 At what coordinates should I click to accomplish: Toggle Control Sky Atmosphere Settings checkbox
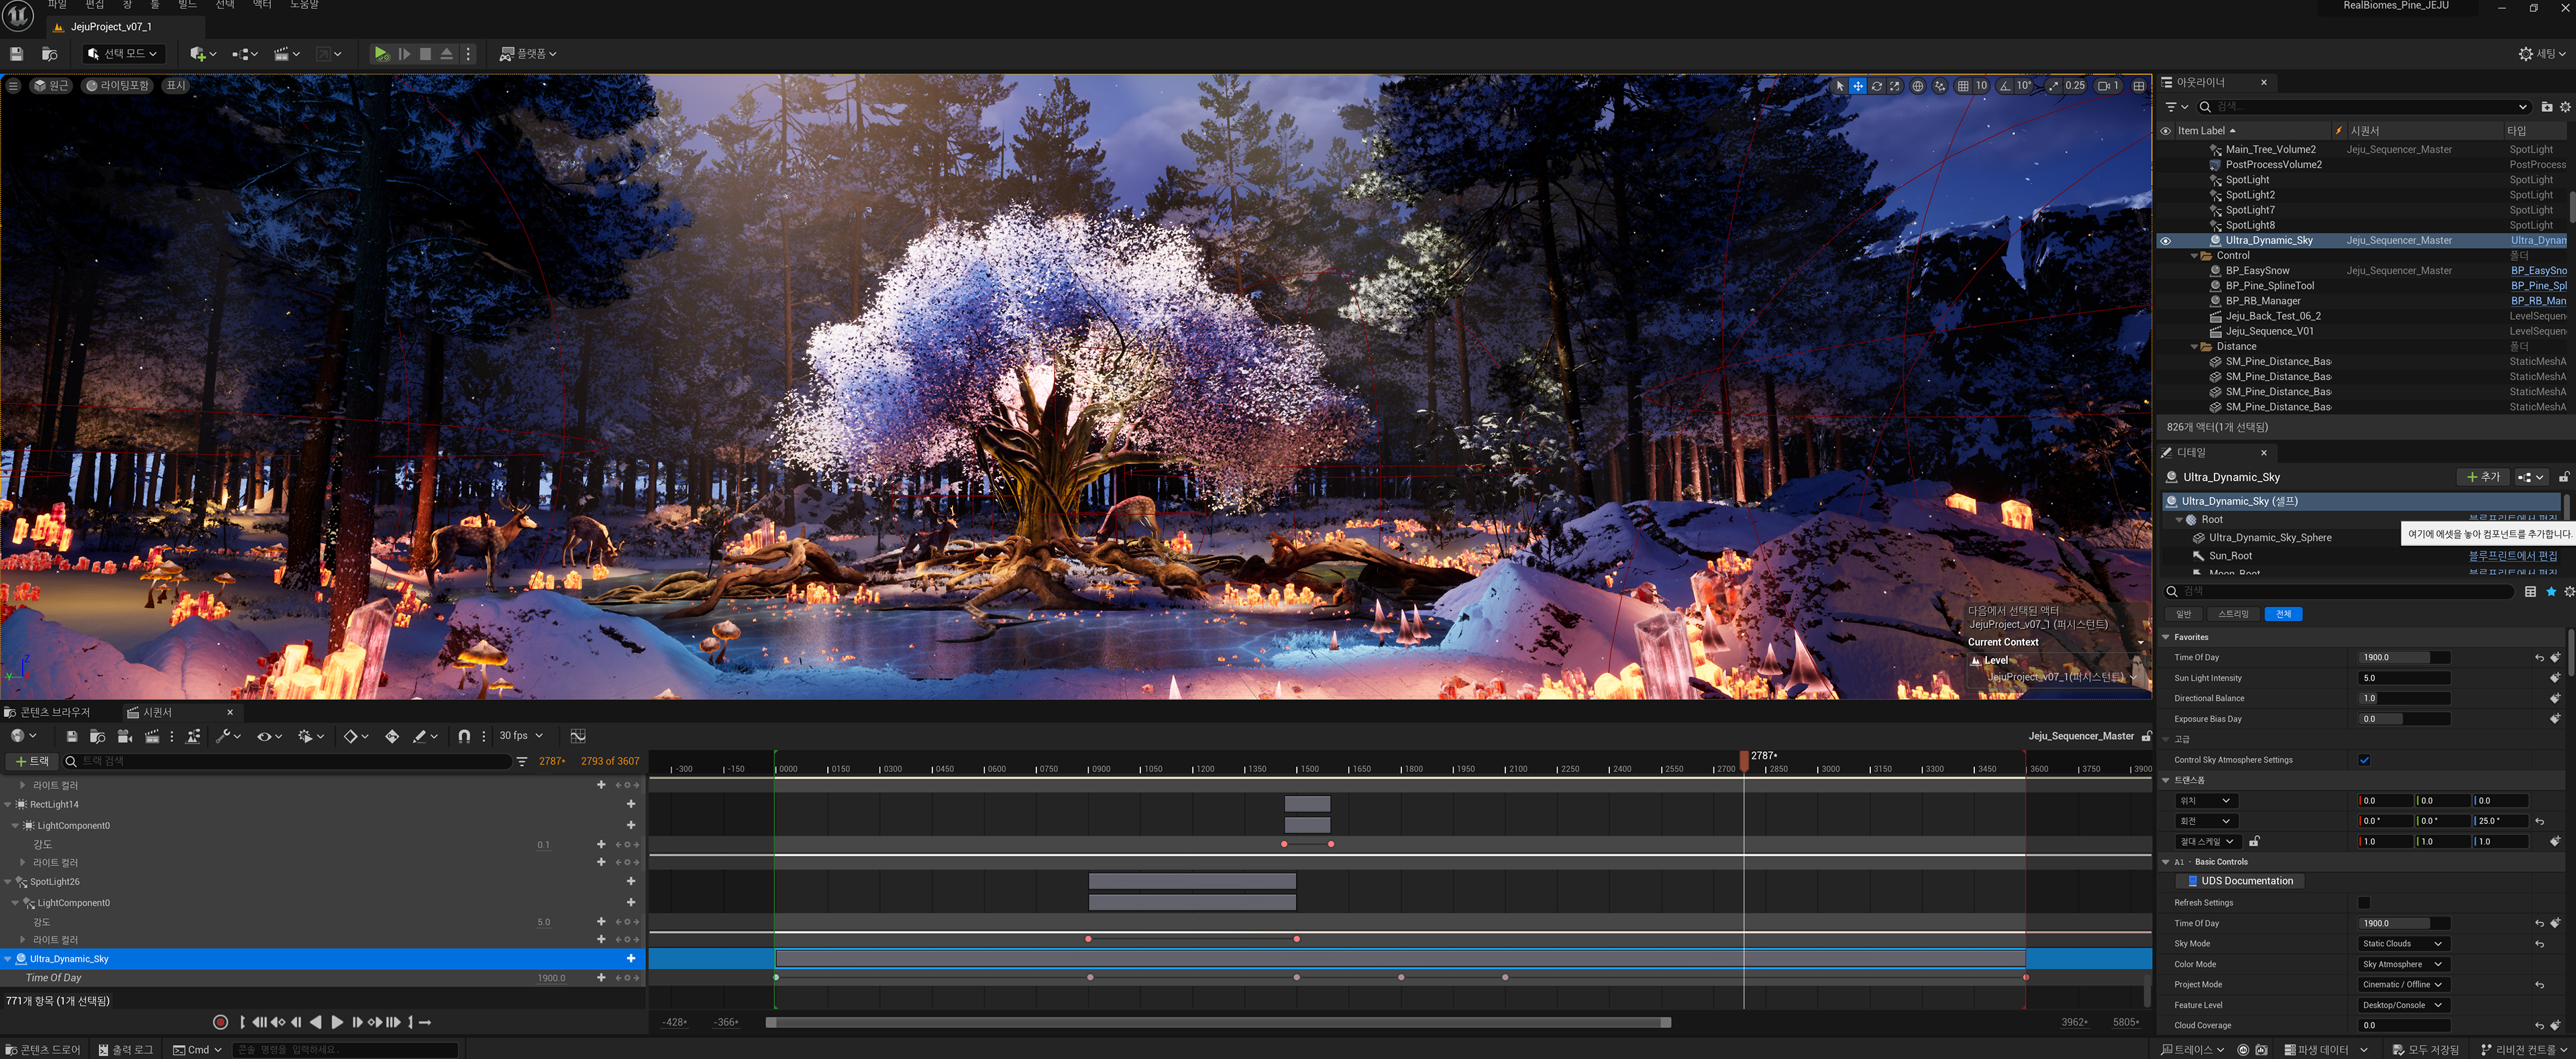(2365, 760)
